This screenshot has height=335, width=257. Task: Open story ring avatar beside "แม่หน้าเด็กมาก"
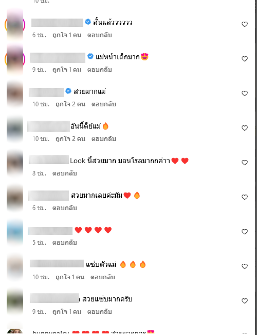point(15,59)
